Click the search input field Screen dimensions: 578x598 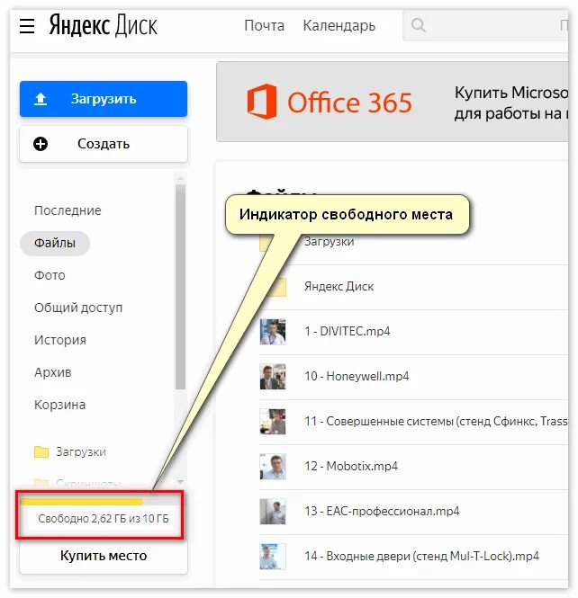coord(485,25)
